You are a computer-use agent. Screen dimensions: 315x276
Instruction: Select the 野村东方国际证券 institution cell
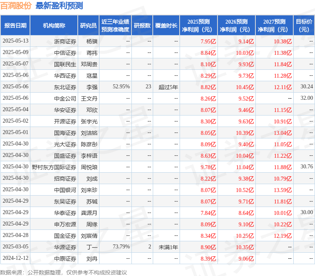tap(54, 168)
